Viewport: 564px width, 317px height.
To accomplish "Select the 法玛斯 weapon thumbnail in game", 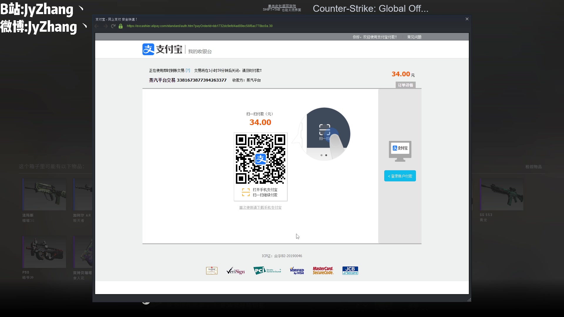I will click(44, 194).
